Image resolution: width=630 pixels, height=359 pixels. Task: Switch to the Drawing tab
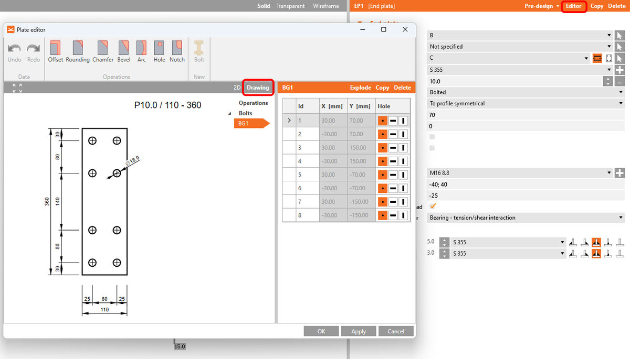point(258,88)
